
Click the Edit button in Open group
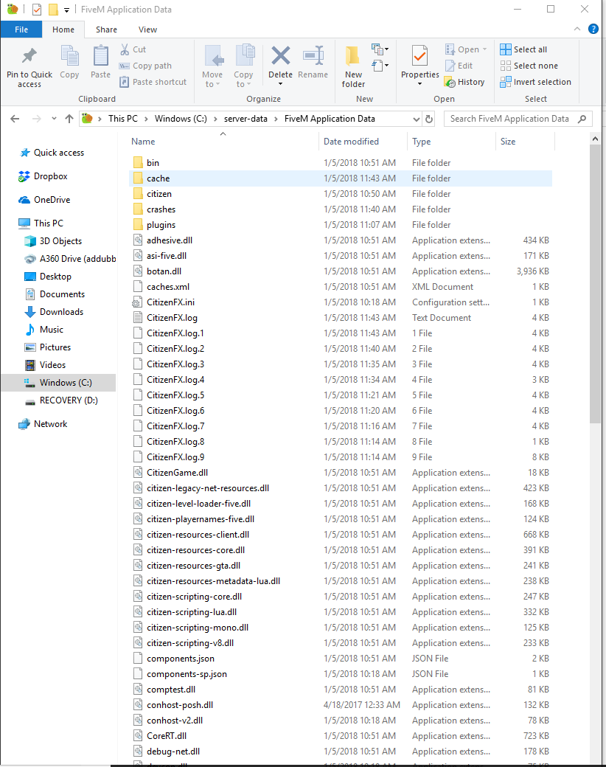[459, 66]
